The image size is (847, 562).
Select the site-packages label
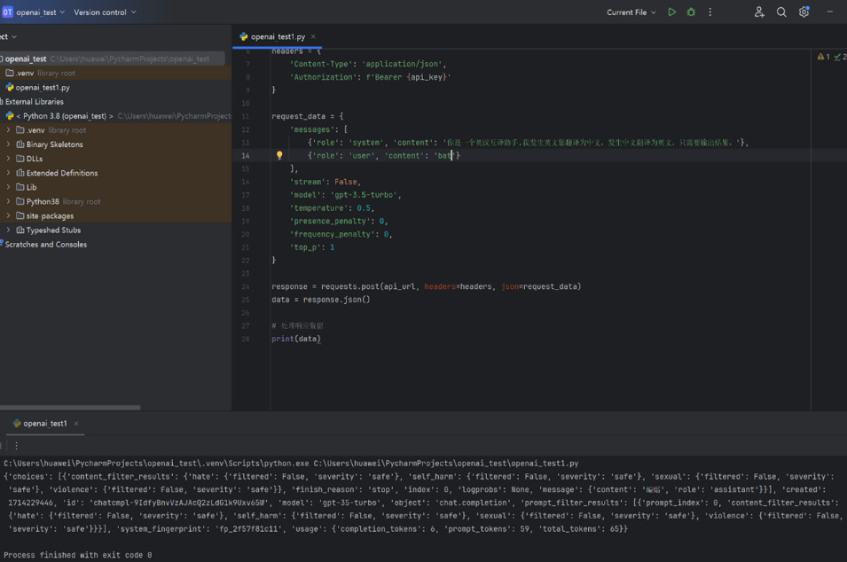(50, 216)
